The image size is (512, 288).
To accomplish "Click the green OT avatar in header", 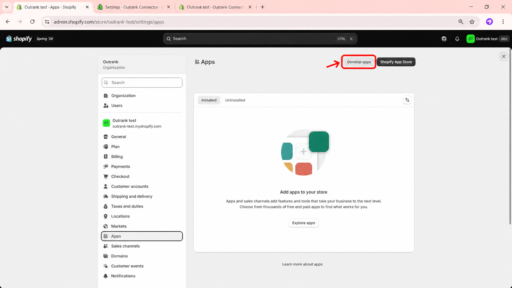I will pos(470,39).
